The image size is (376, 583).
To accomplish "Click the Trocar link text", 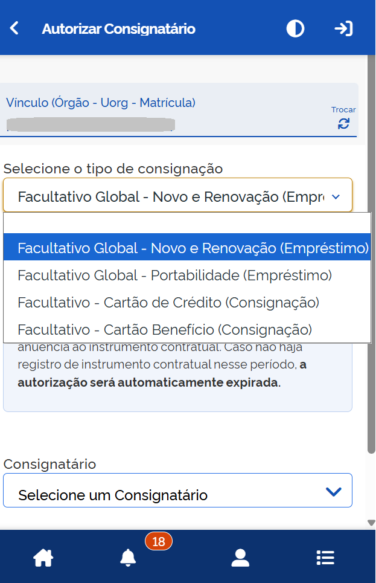I will [343, 110].
